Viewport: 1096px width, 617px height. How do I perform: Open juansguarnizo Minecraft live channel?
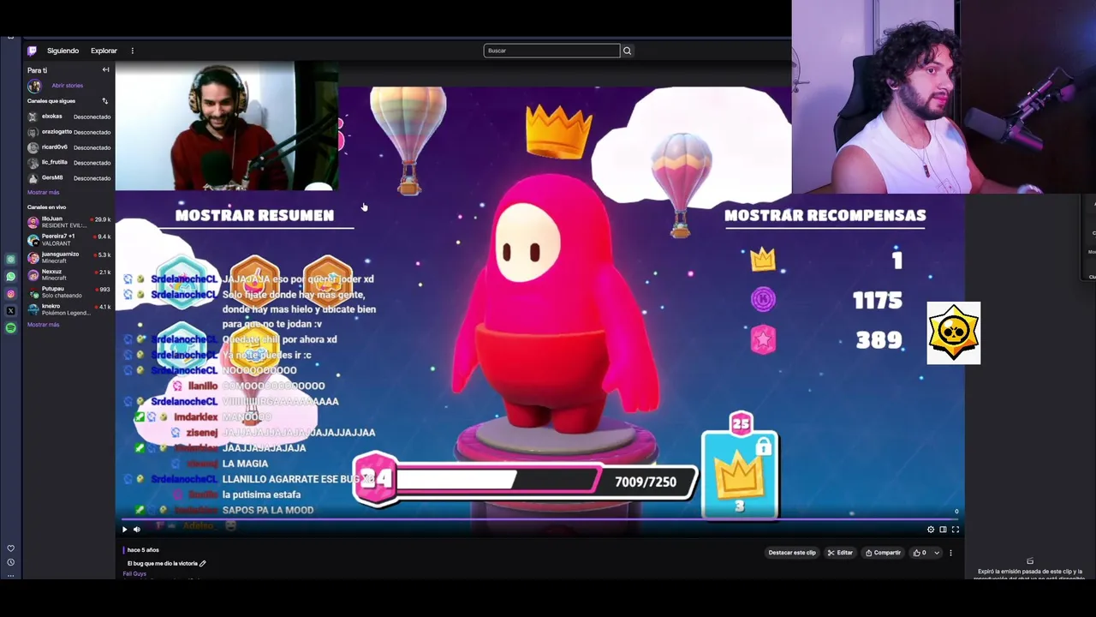69,257
